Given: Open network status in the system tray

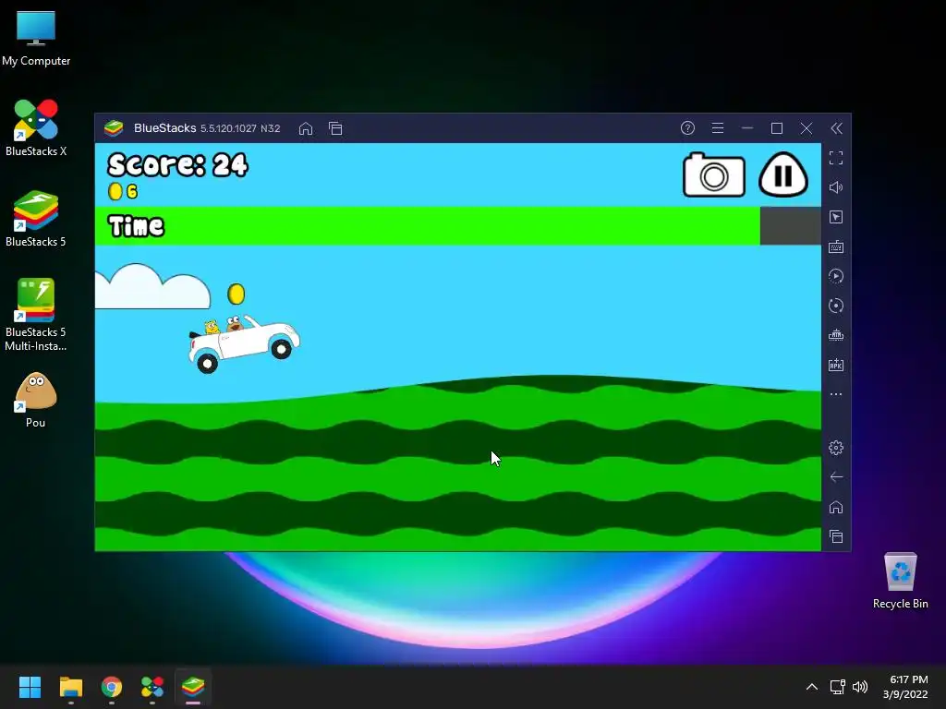Looking at the screenshot, I should (837, 687).
